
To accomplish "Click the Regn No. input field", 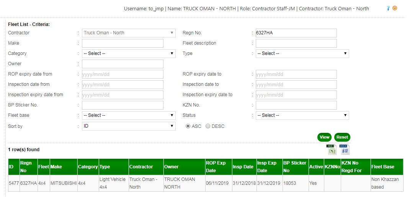I will point(296,33).
